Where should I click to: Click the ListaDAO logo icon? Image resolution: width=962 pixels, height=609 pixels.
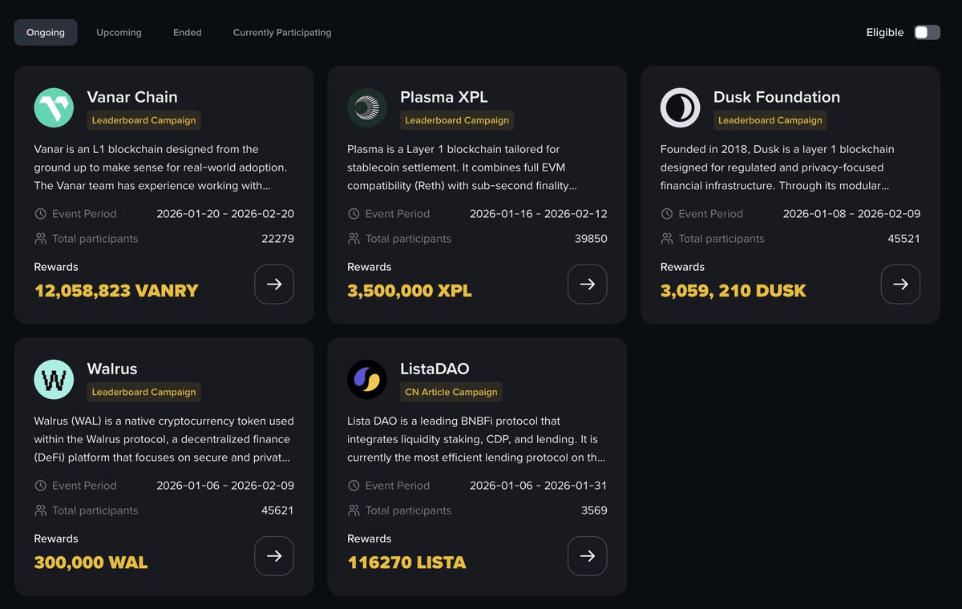pos(367,379)
